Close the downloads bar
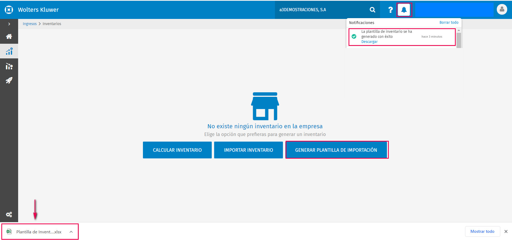512x240 pixels. [506, 231]
